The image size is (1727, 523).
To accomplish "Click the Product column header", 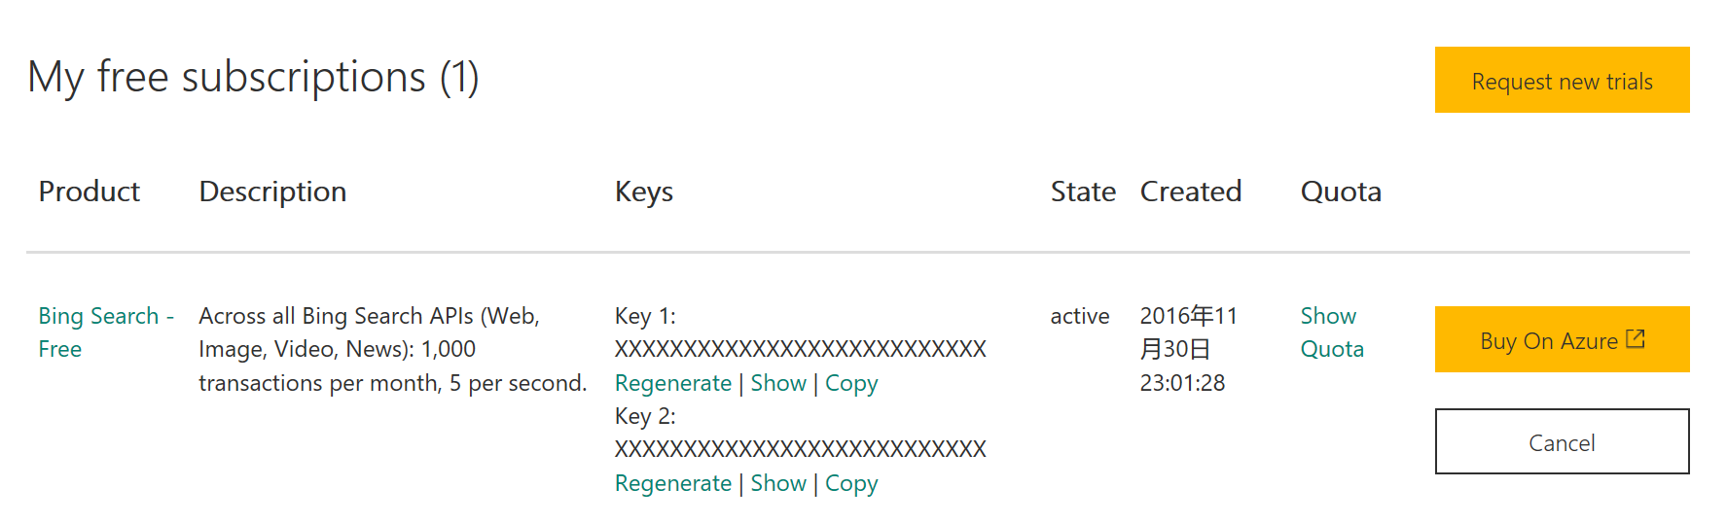I will pos(90,192).
